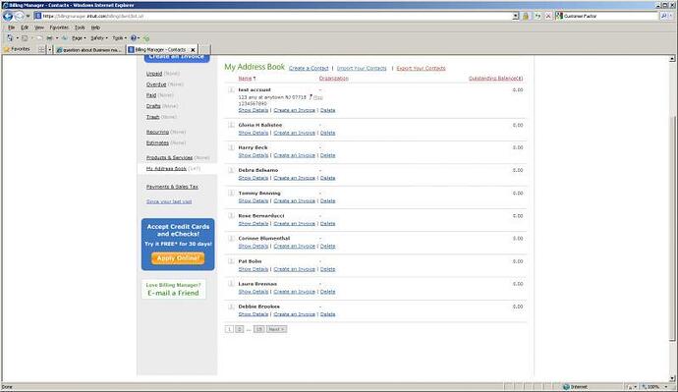Go back with the browser Back arrow

[8, 16]
